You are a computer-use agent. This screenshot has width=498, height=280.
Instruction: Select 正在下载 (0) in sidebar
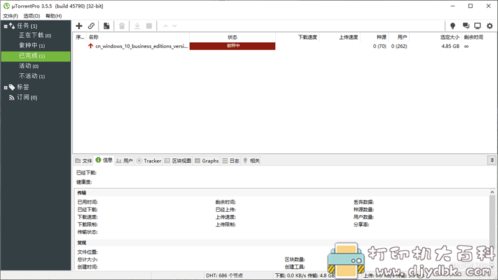click(35, 35)
